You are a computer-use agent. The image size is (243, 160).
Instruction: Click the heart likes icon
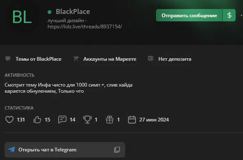(9, 119)
